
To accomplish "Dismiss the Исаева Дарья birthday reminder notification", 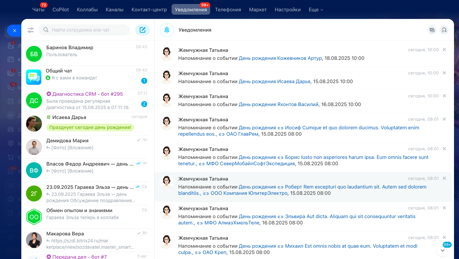I will click(x=444, y=73).
